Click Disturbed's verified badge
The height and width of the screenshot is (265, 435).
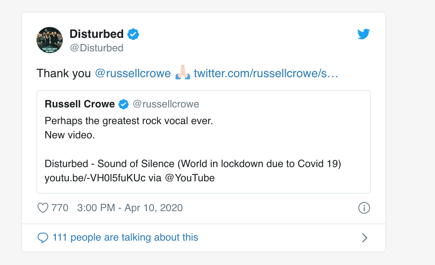(x=133, y=34)
